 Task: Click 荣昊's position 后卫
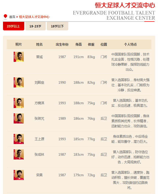104,175
